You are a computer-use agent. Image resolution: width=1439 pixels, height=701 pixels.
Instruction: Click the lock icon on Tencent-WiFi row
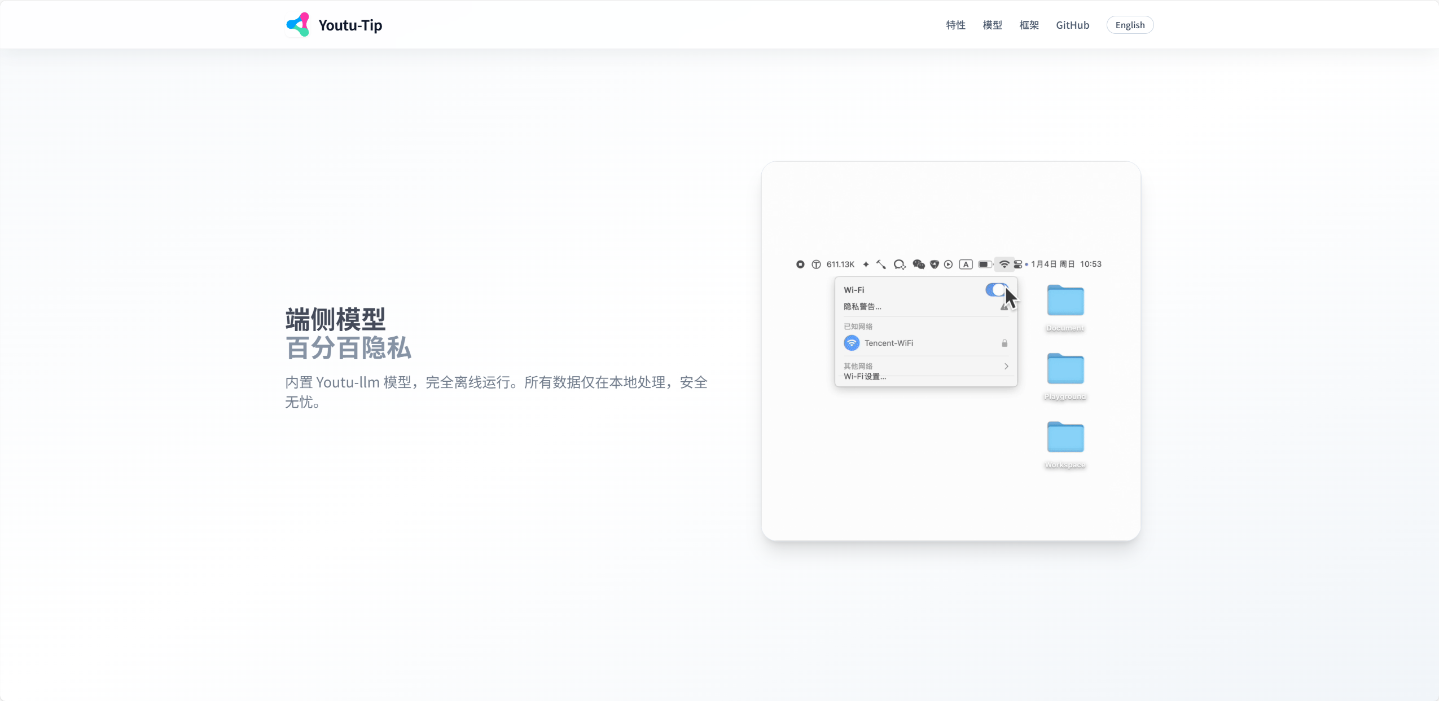click(1004, 343)
